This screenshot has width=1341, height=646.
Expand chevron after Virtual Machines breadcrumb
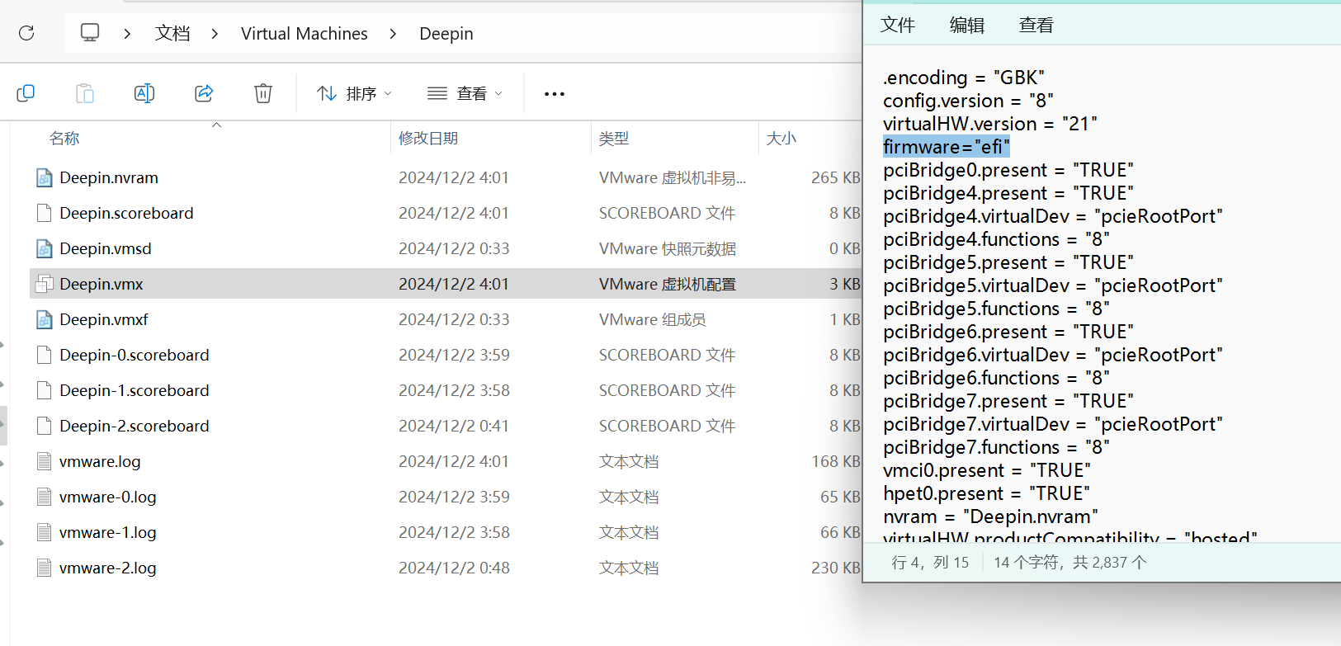[x=393, y=33]
